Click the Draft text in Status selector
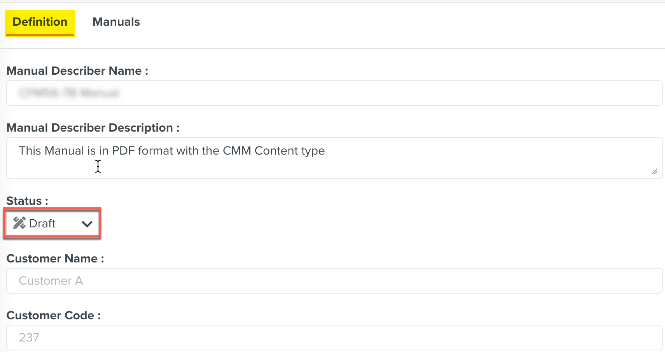Screen dimensions: 665x352 pos(42,224)
